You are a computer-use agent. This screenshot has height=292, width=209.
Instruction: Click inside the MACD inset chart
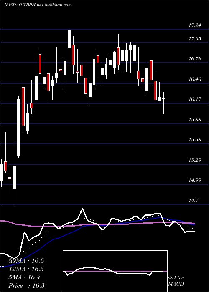[x=115, y=271]
